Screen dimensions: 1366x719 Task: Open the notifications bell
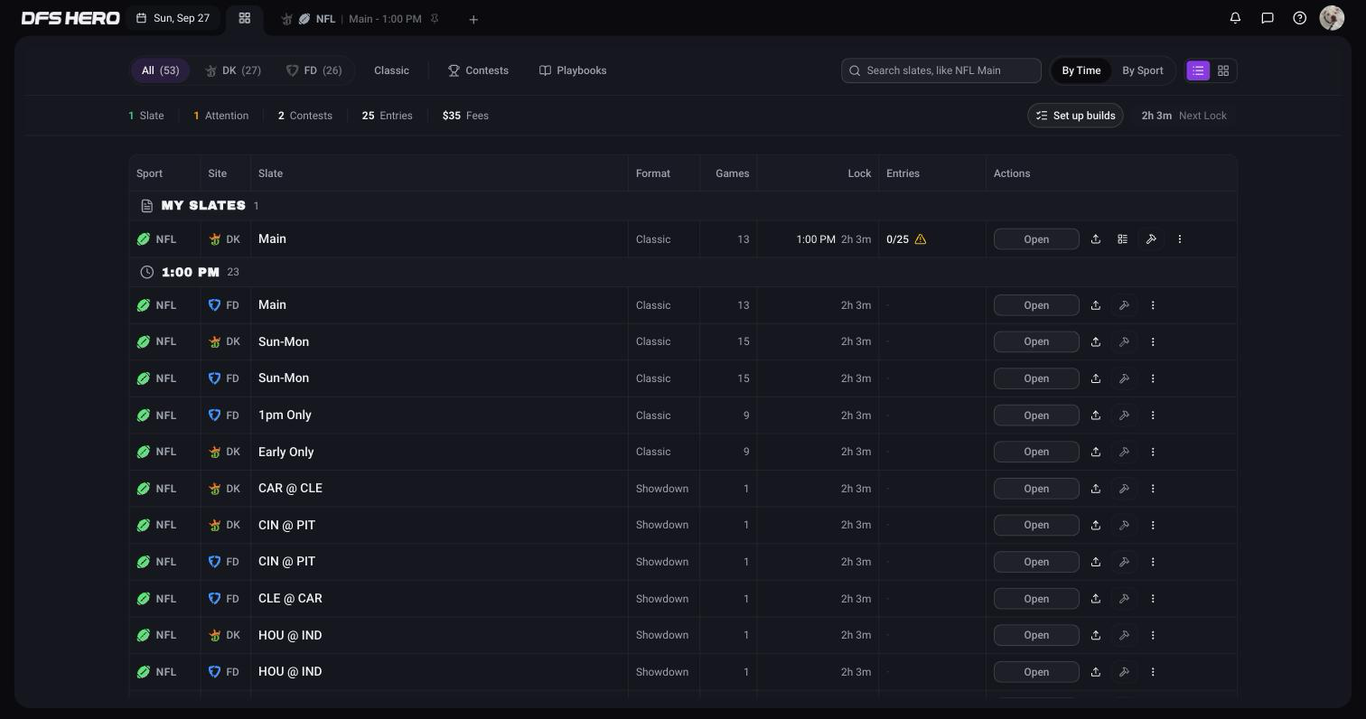pos(1235,18)
